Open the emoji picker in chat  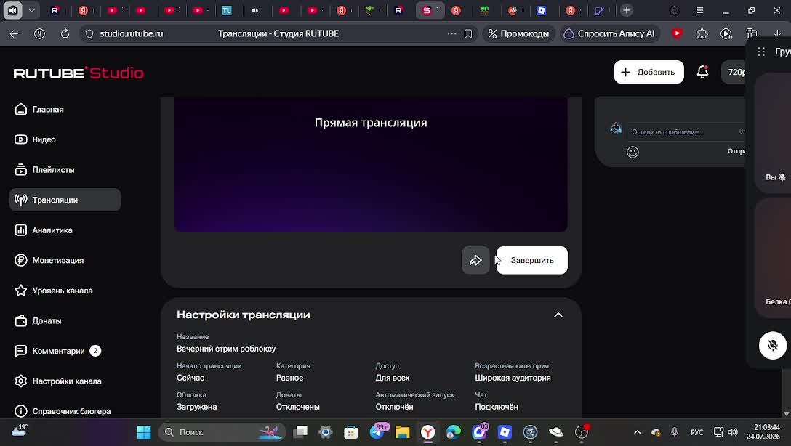[633, 153]
